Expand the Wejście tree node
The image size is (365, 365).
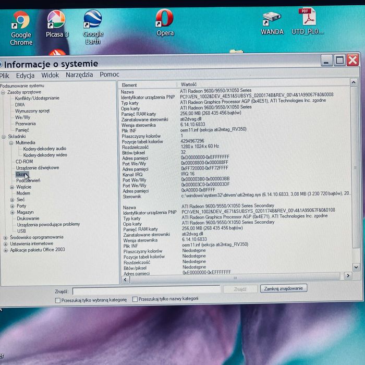coord(12,187)
